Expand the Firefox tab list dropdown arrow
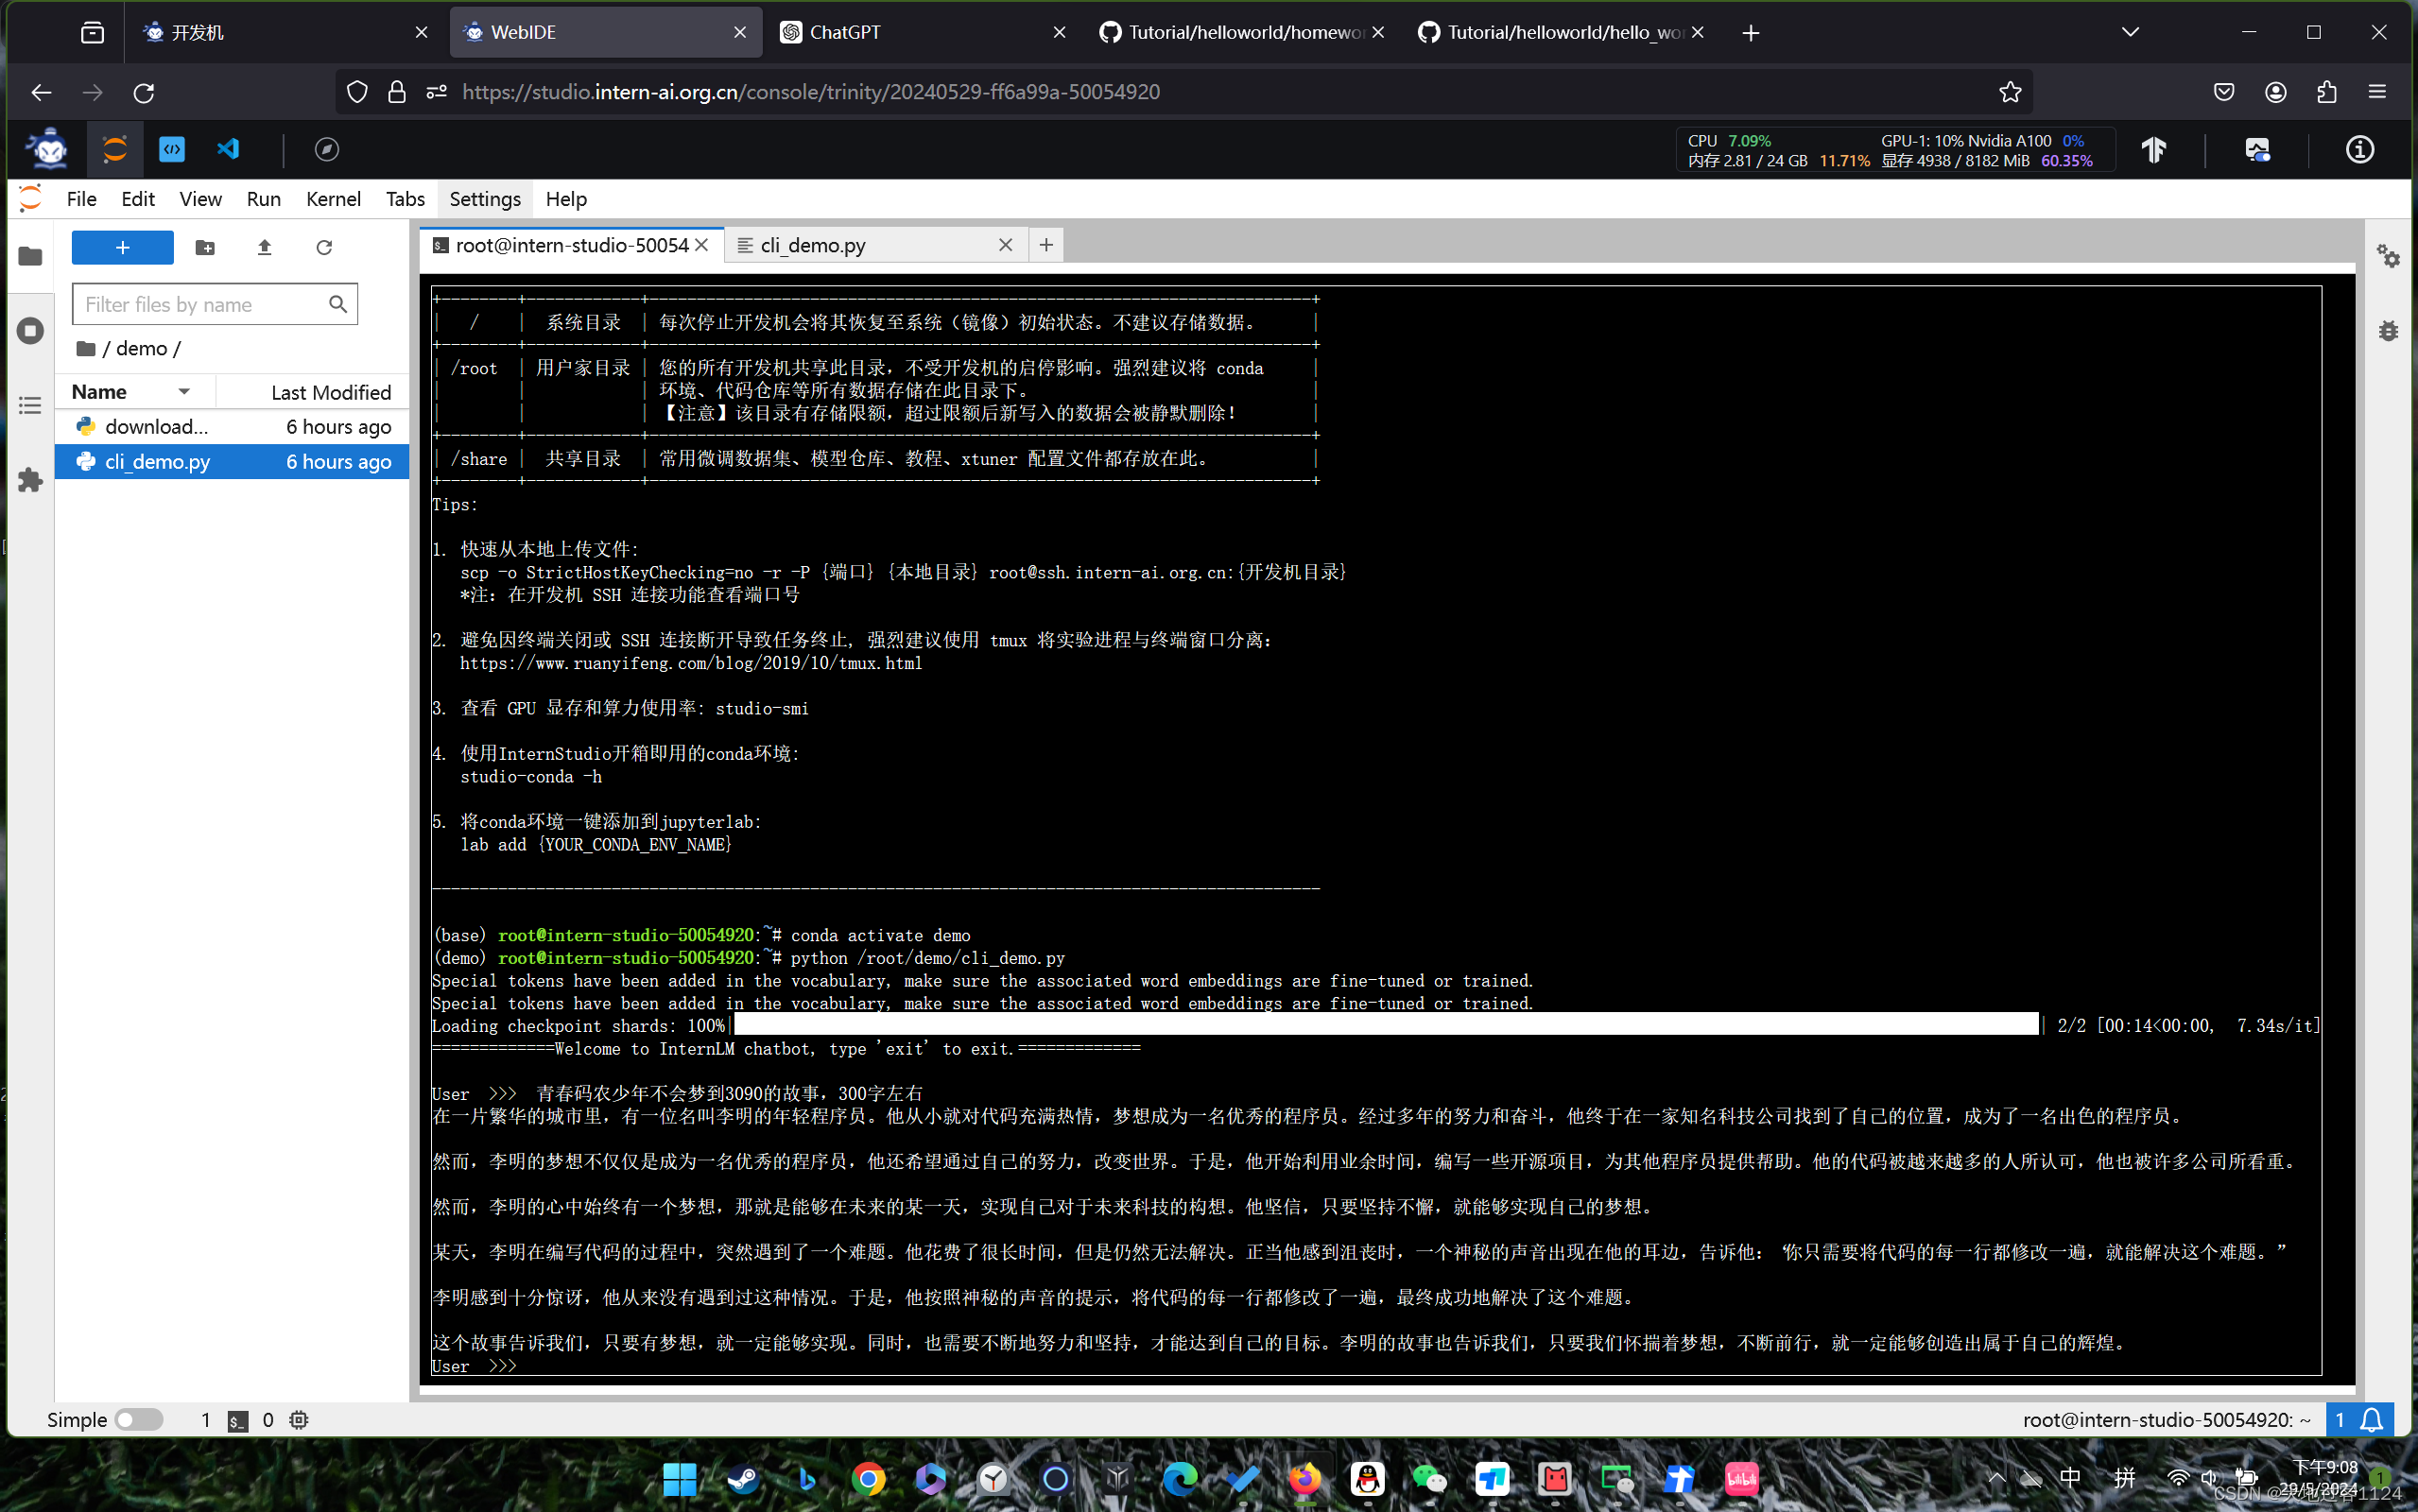 pyautogui.click(x=2130, y=32)
